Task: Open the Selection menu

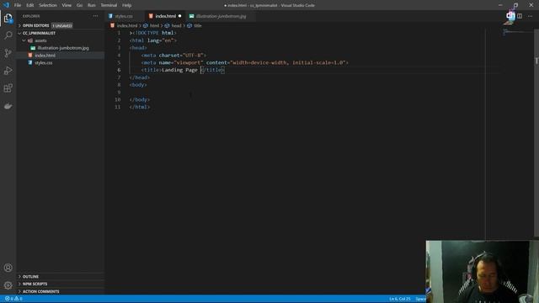Action: (48, 5)
